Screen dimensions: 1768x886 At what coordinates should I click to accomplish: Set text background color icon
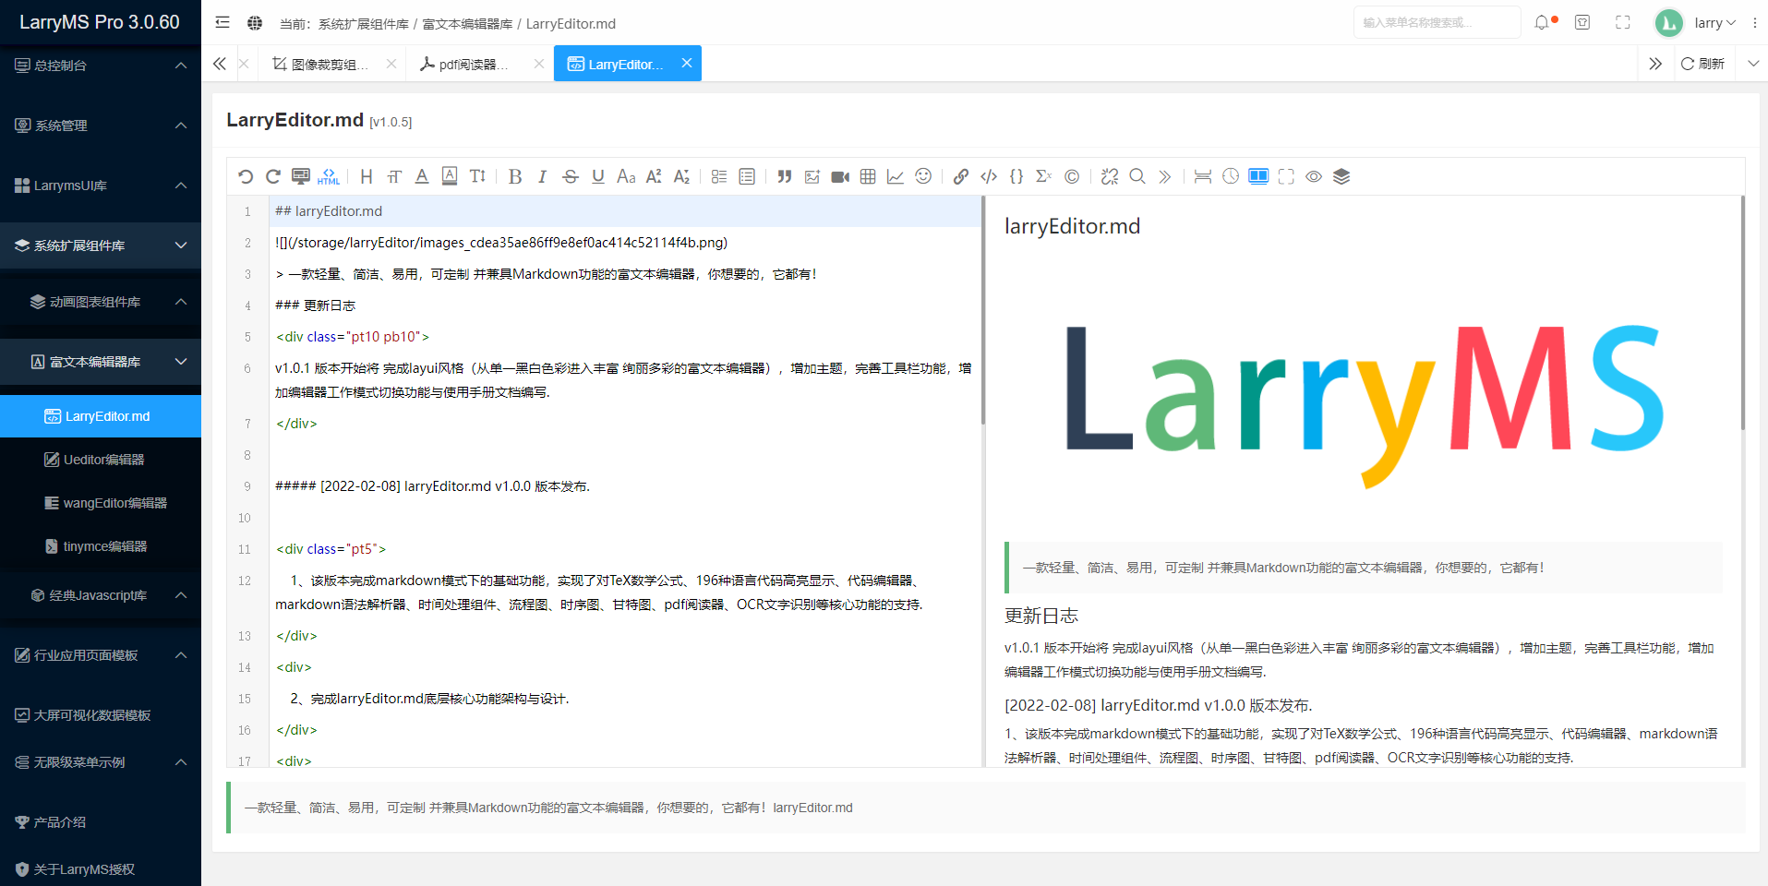[x=450, y=176]
